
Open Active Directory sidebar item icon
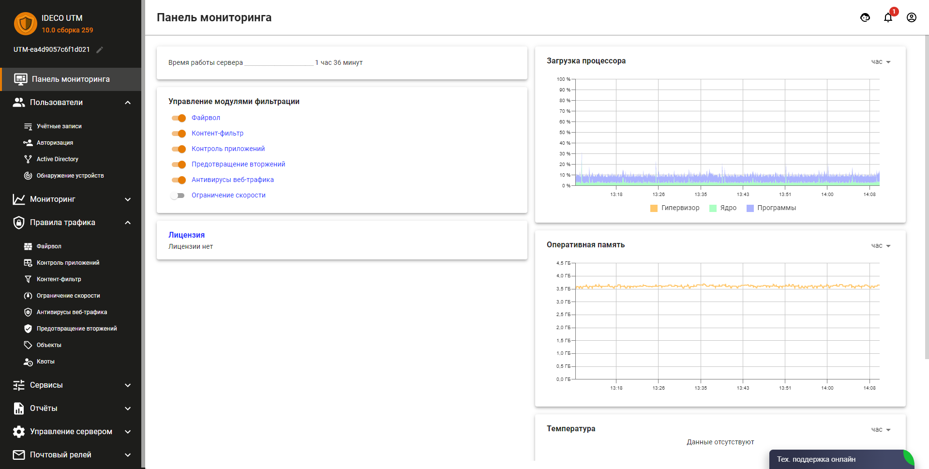click(x=28, y=159)
